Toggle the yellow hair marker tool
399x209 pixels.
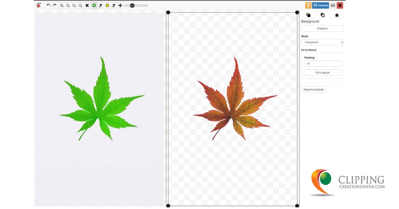[x=107, y=5]
